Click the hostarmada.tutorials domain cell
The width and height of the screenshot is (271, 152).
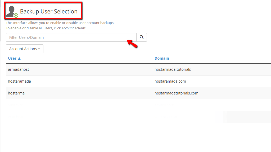tap(173, 69)
